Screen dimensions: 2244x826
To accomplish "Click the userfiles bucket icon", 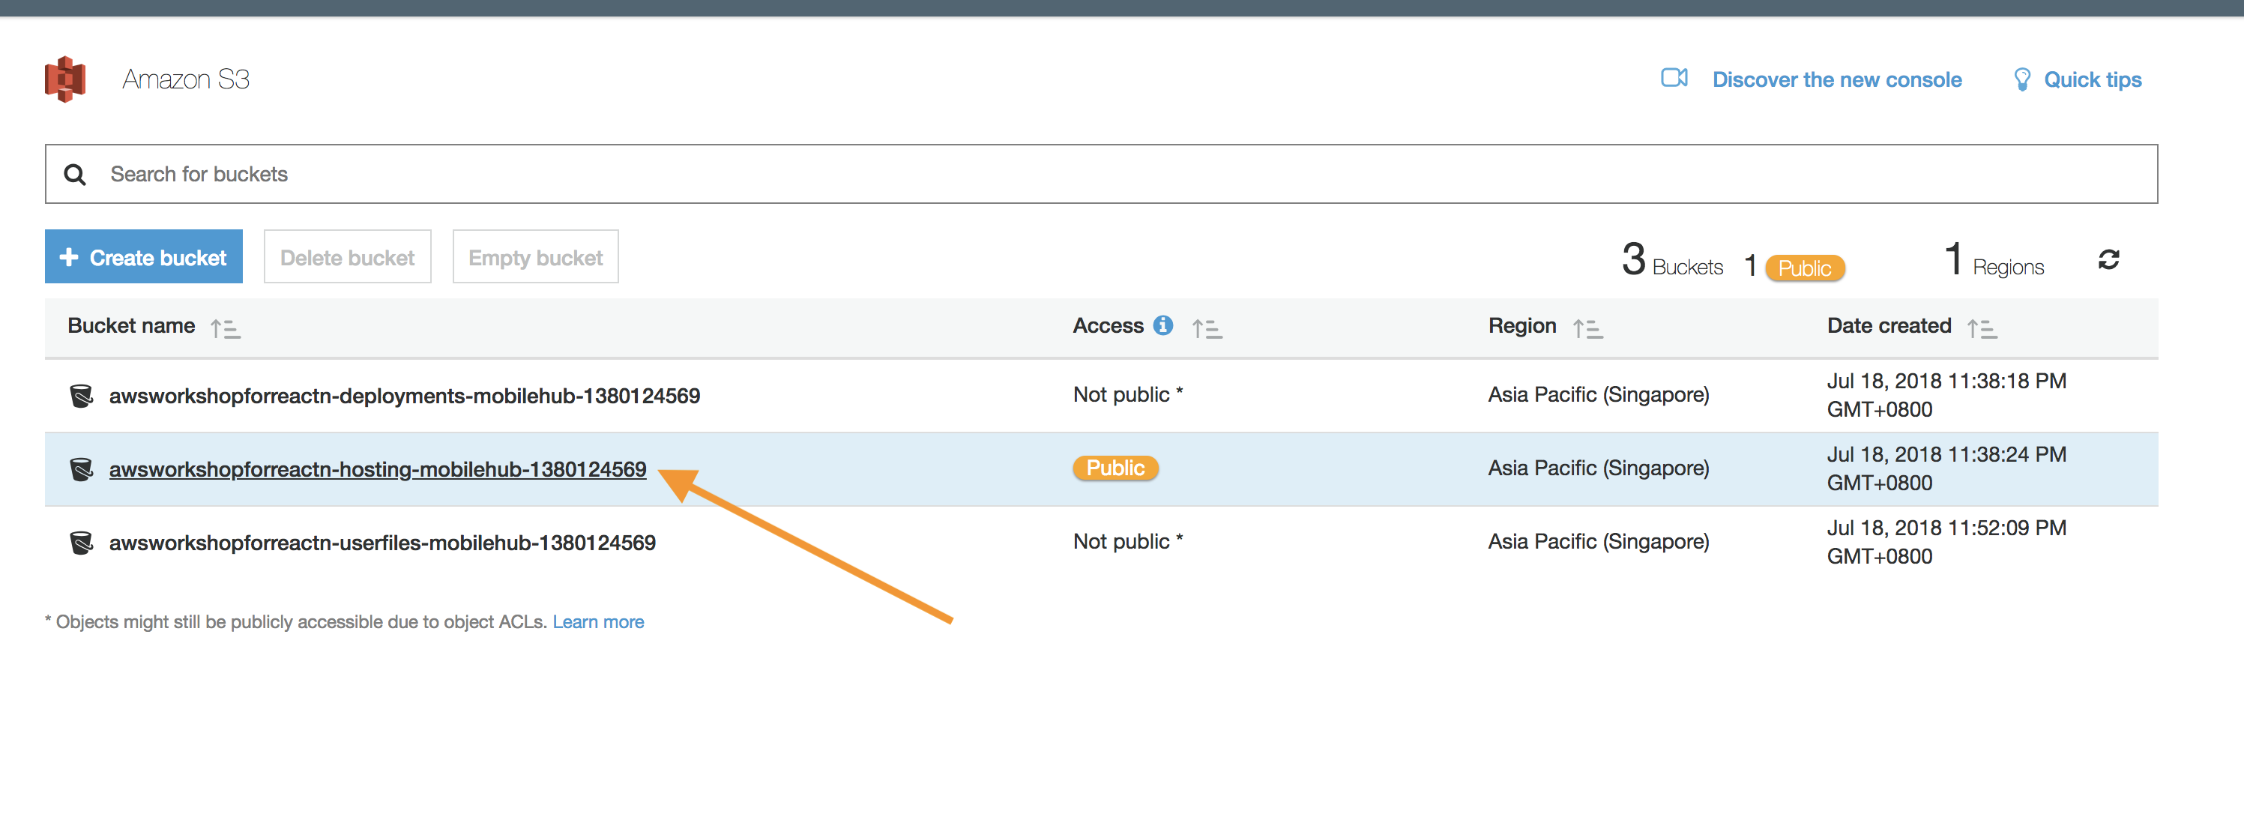I will tap(81, 543).
